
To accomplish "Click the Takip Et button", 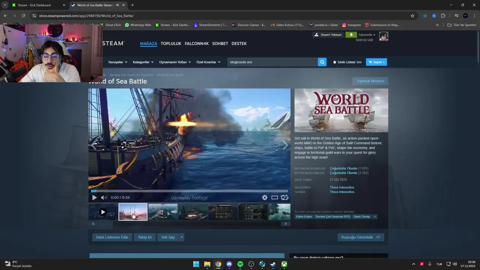I will pos(145,237).
